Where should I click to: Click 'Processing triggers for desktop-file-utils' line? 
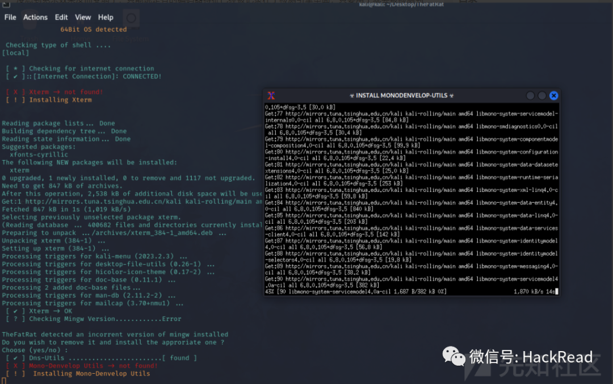108,264
